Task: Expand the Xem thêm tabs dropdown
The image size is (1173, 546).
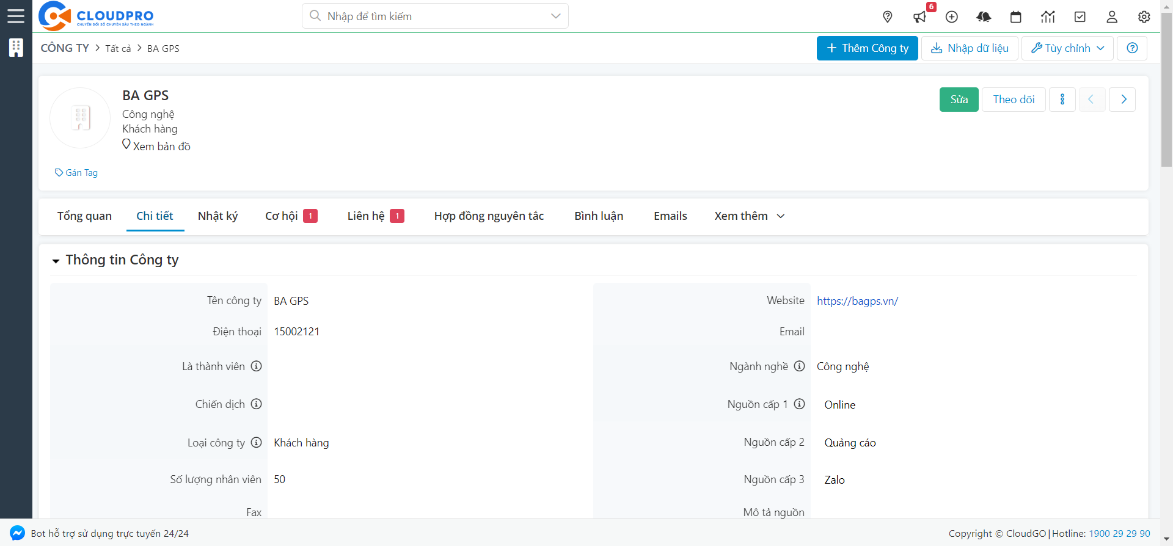Action: coord(750,216)
